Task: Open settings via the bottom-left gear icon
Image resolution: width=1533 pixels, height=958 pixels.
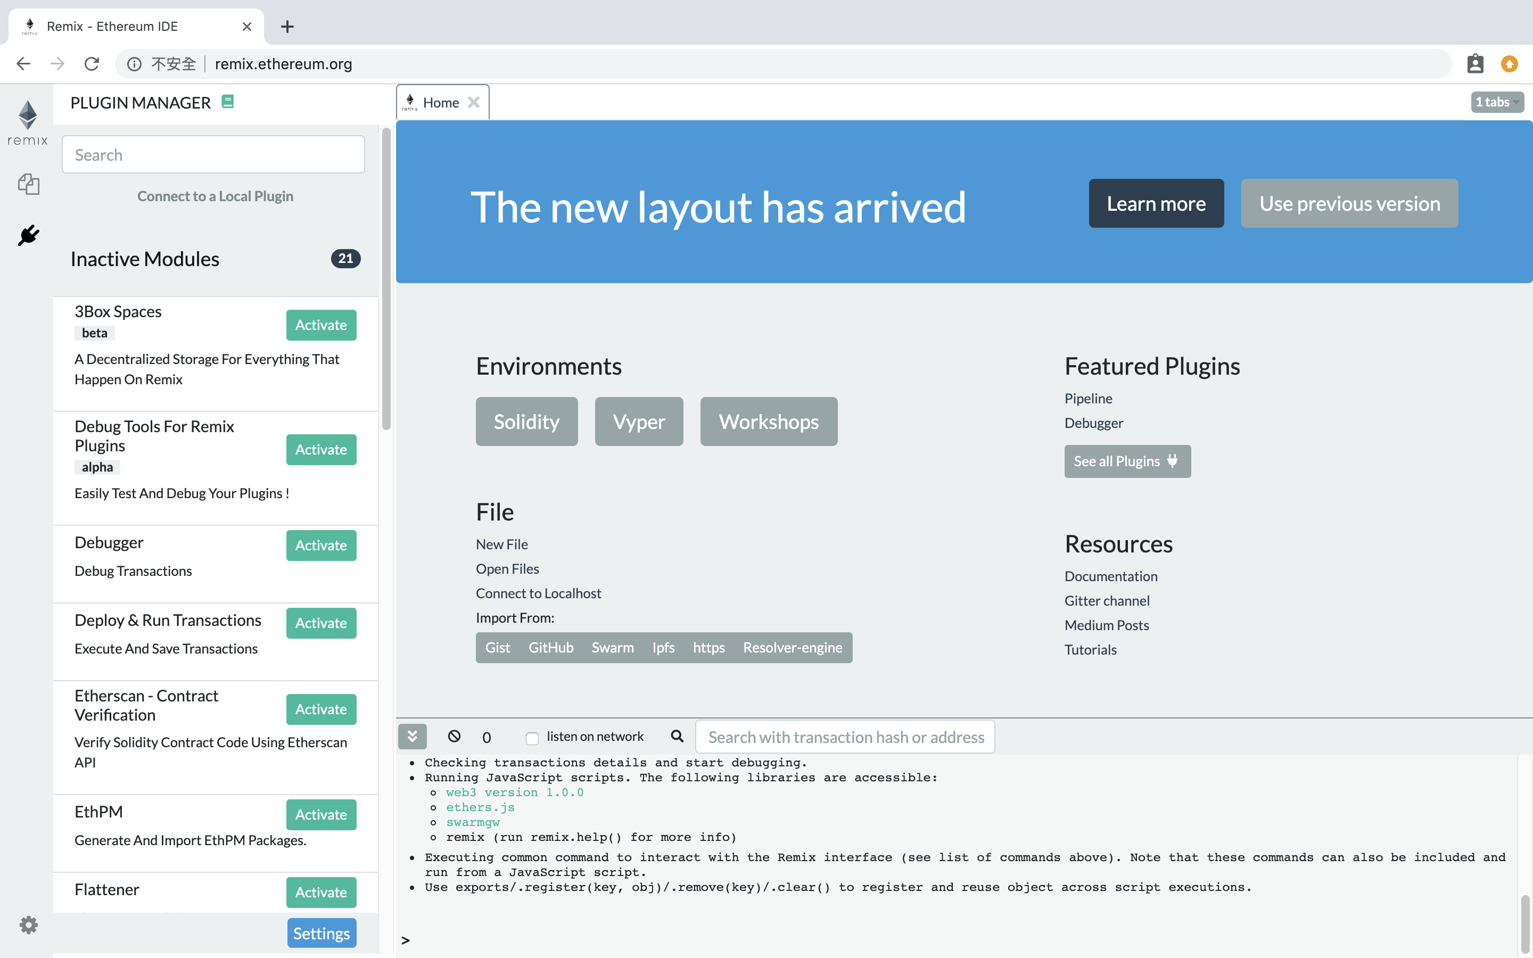Action: click(x=29, y=925)
